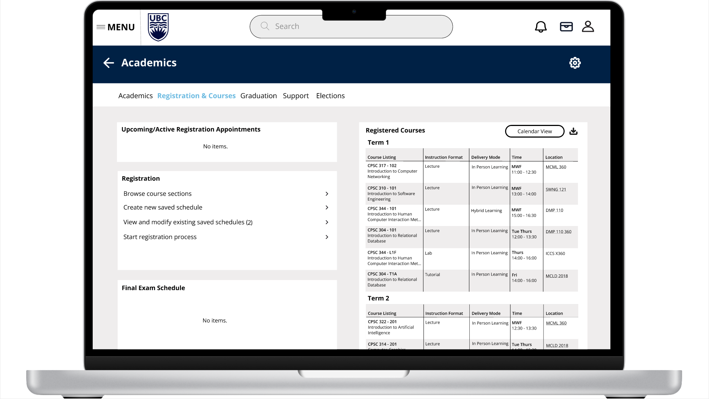The image size is (709, 399).
Task: Open the SWNG 121 location link
Action: 555,190
